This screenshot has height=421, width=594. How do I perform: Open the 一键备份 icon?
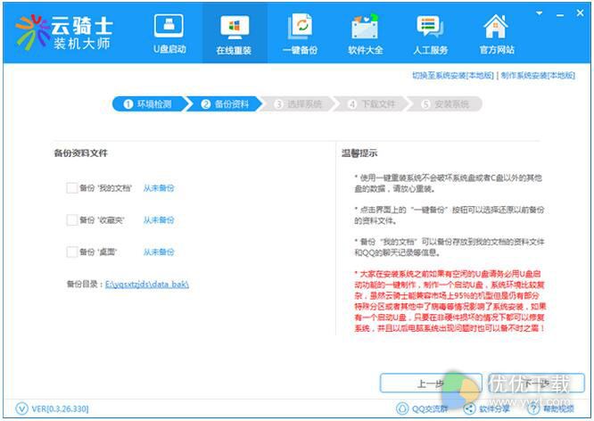pos(300,26)
